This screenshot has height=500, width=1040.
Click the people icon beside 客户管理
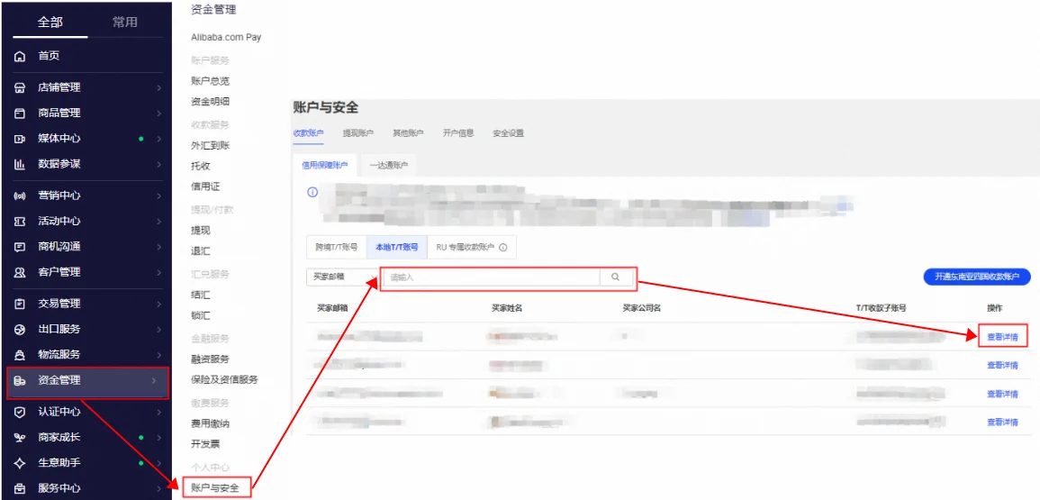point(20,272)
